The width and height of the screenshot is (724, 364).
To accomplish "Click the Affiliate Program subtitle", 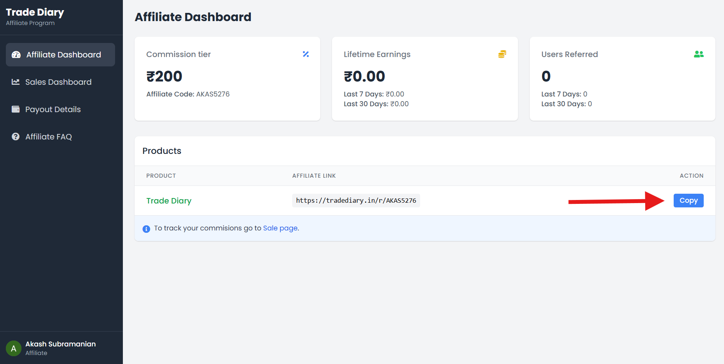I will (30, 23).
